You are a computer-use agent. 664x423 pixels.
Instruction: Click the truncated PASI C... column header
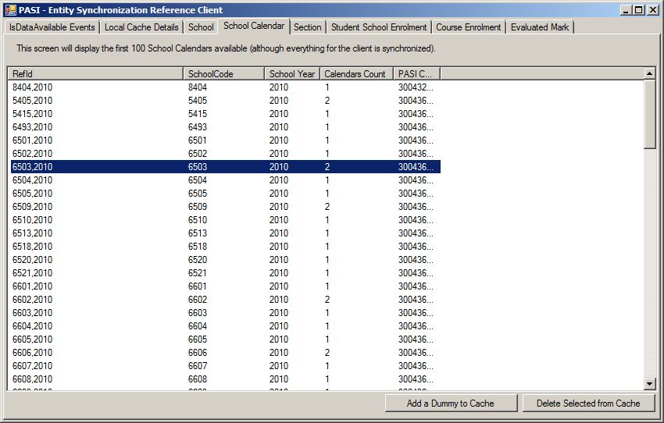coord(416,74)
